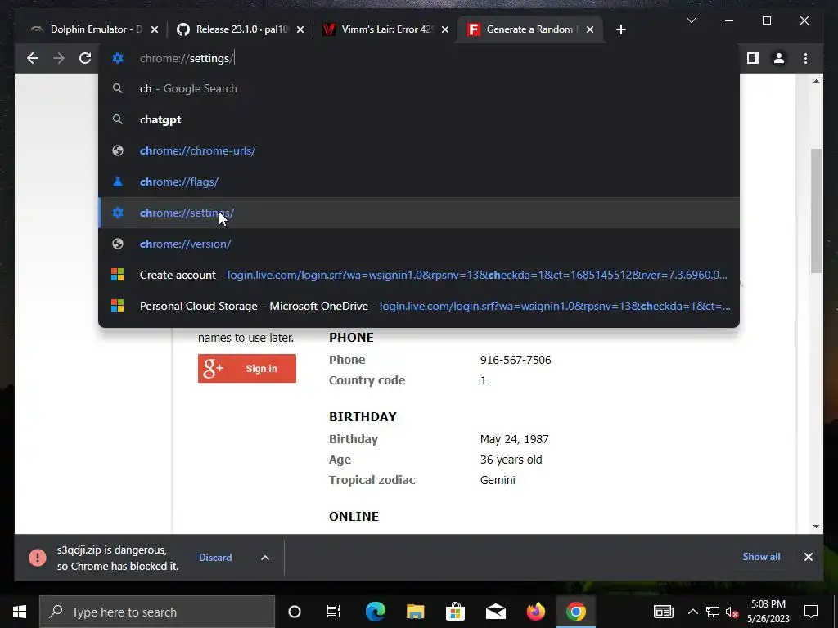The height and width of the screenshot is (628, 838).
Task: Open the Mail app from the taskbar
Action: click(x=495, y=612)
